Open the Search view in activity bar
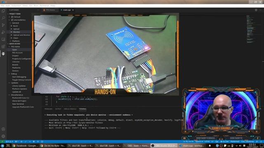 (x=3, y=18)
